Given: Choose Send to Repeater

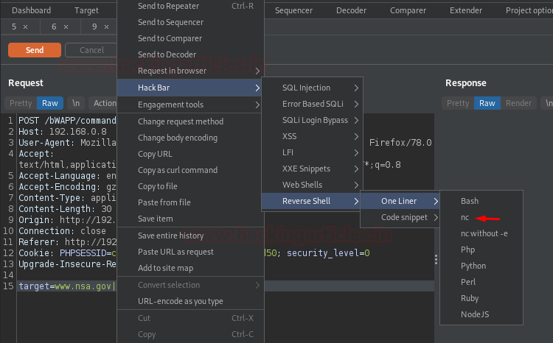Looking at the screenshot, I should click(x=190, y=6).
